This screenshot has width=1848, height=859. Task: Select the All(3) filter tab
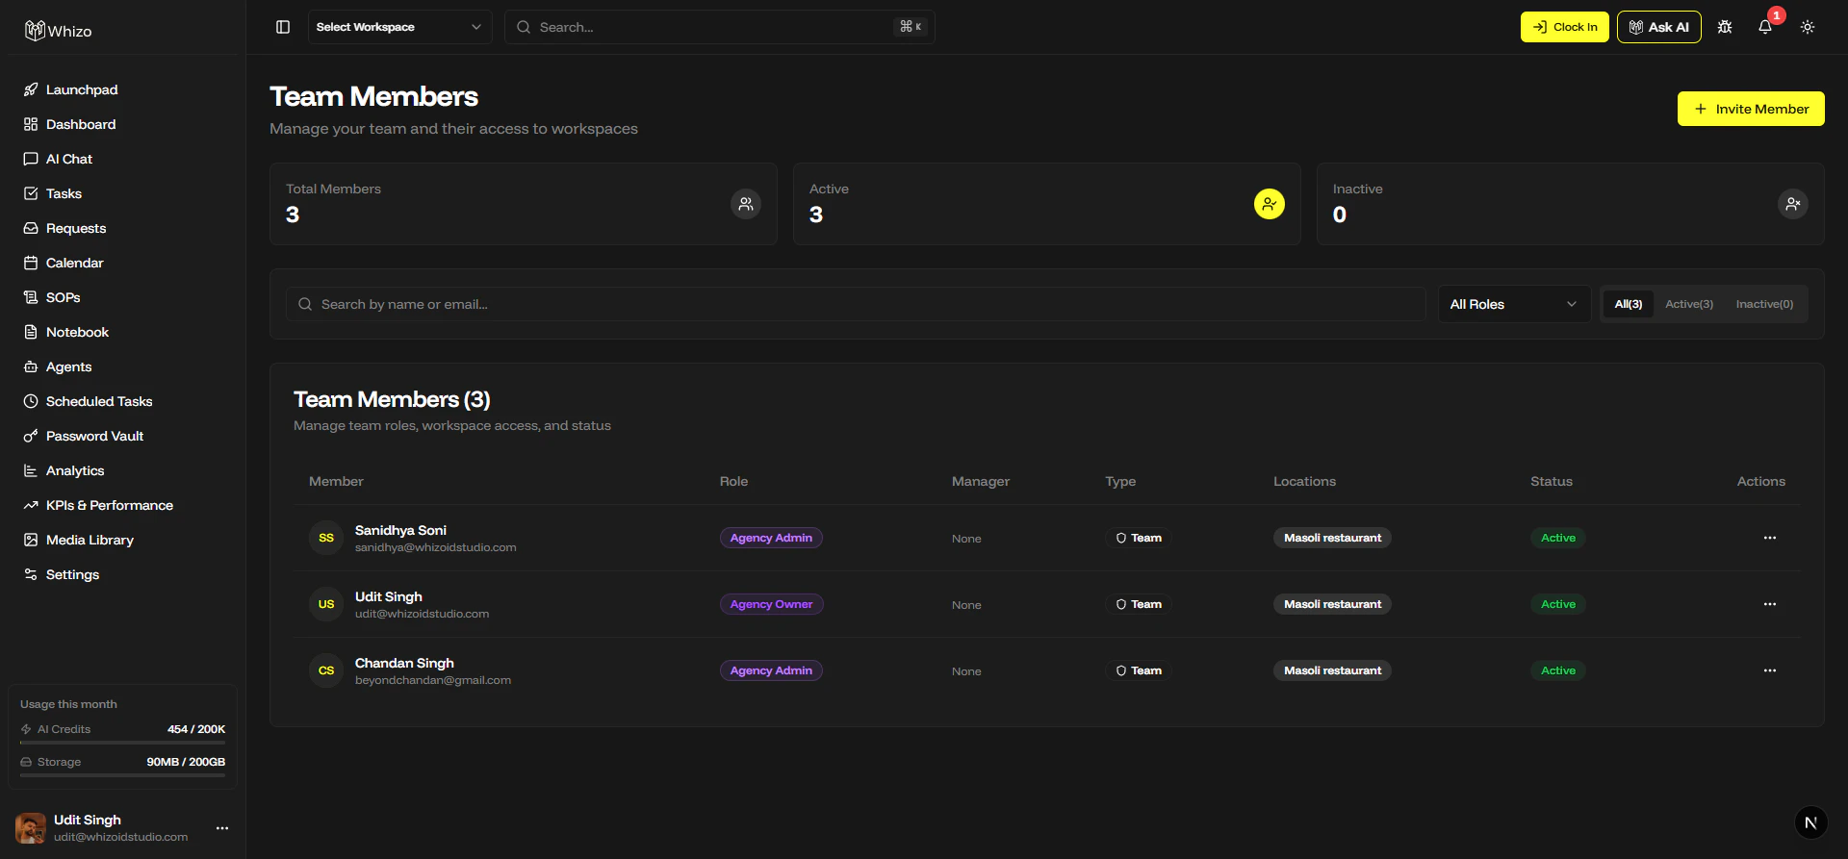pos(1629,304)
